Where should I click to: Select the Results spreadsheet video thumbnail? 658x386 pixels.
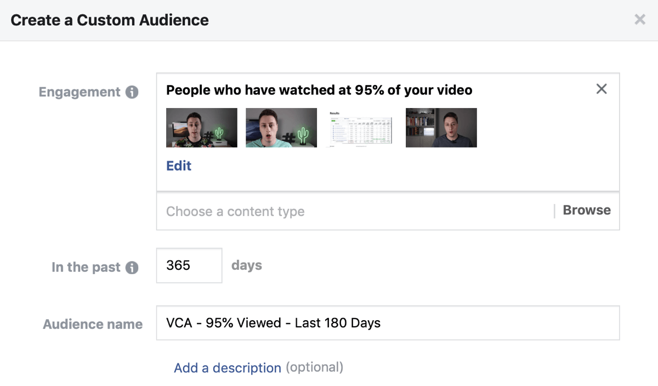[x=359, y=127]
